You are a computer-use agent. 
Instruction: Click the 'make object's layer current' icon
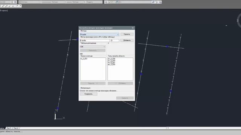pyautogui.click(x=153, y=2)
